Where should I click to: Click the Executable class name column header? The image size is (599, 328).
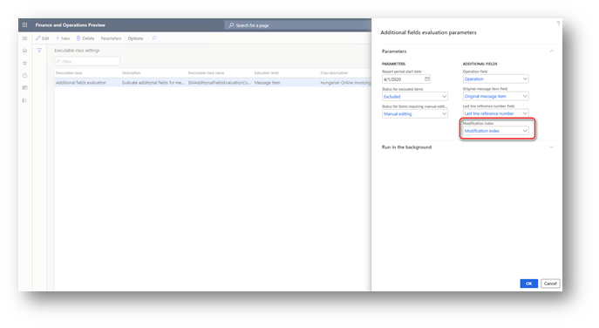[x=207, y=72]
